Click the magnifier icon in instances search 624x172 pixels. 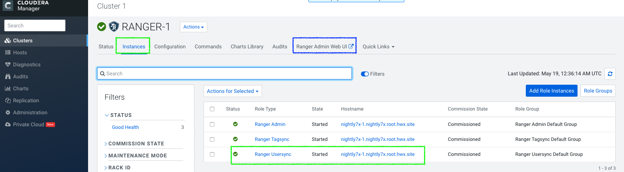(102, 74)
